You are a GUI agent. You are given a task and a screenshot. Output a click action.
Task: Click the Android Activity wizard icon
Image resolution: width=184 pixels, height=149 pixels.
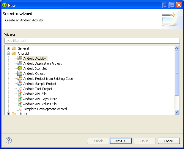[20, 58]
